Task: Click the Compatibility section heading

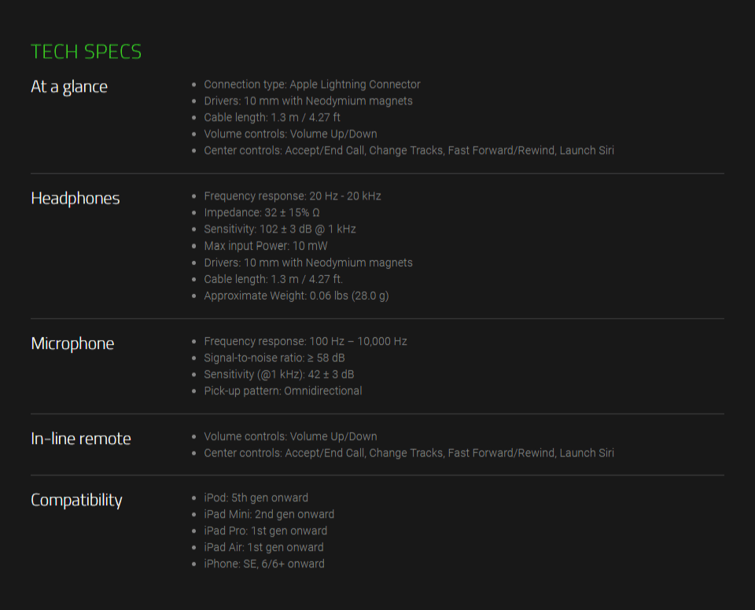Action: 76,500
